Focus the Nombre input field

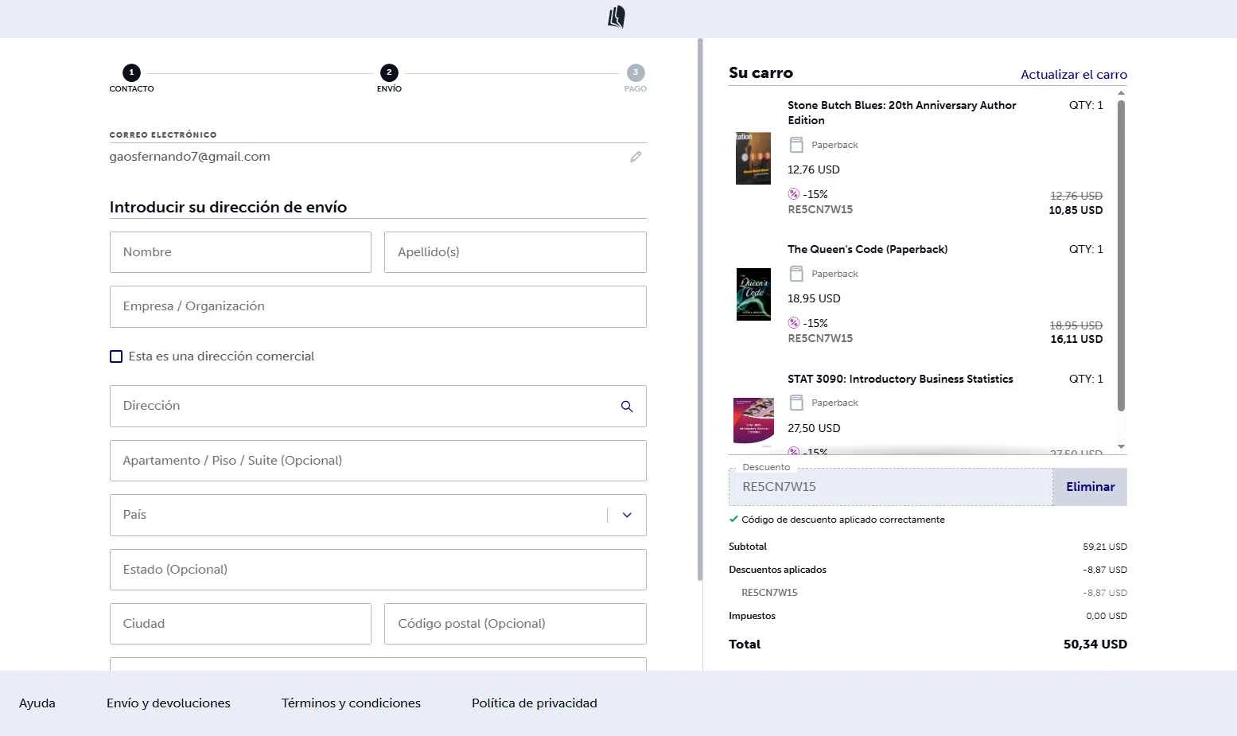coord(240,252)
